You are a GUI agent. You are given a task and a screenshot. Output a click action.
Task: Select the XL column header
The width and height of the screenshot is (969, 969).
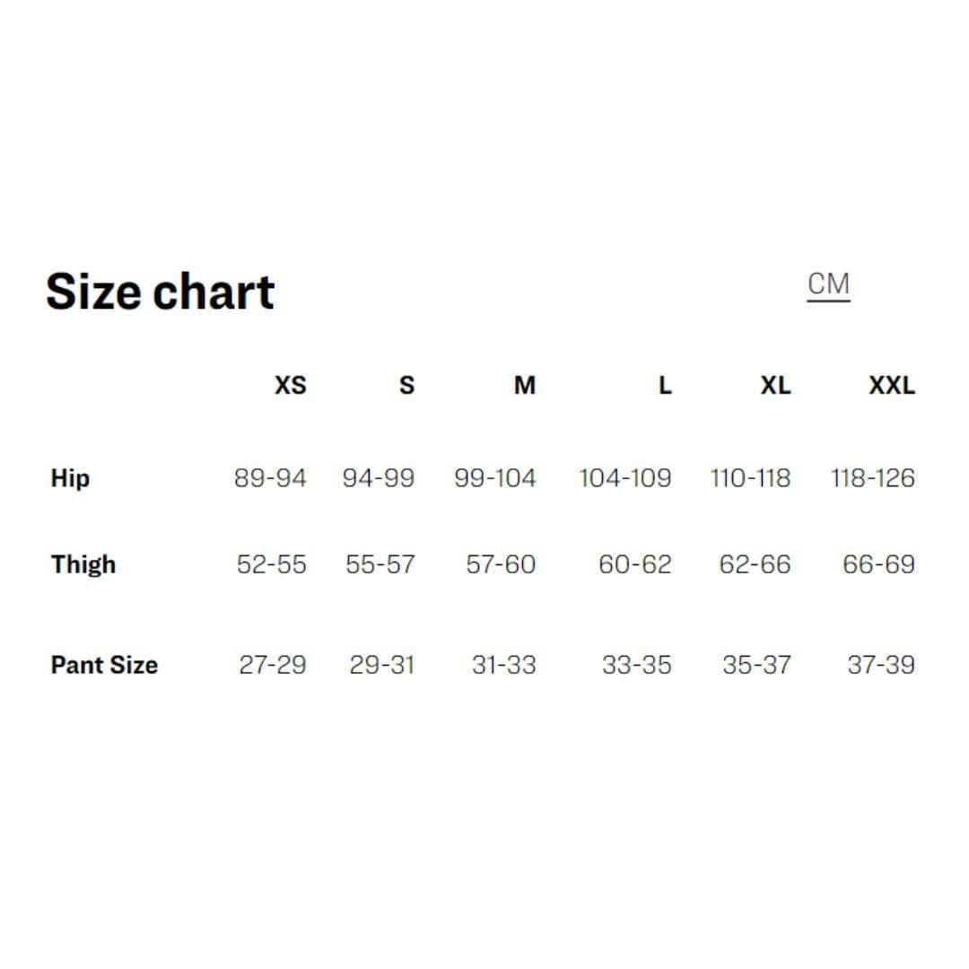click(775, 386)
